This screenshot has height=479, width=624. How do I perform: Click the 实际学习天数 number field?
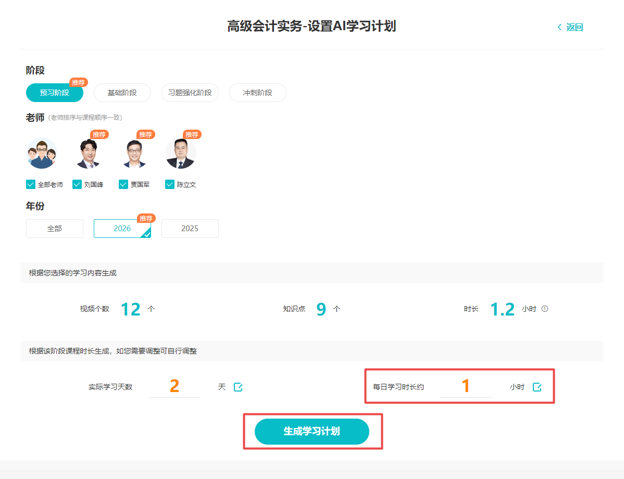(174, 386)
